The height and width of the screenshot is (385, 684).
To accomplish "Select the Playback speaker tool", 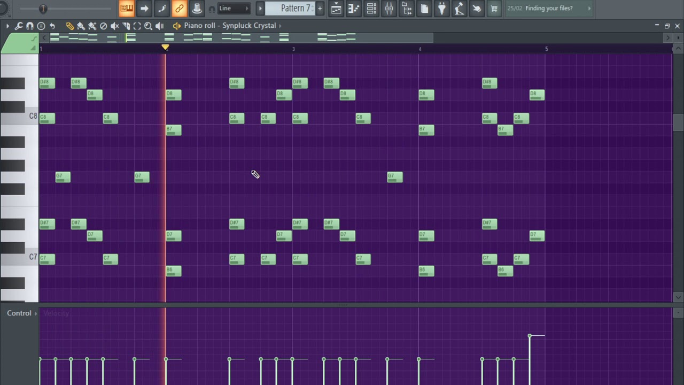I will tap(159, 26).
